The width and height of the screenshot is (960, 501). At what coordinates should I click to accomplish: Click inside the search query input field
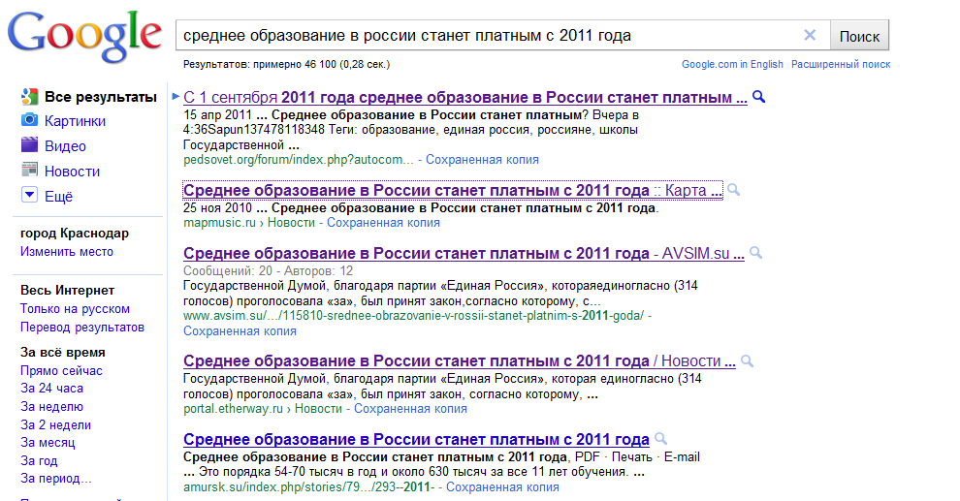[x=485, y=36]
